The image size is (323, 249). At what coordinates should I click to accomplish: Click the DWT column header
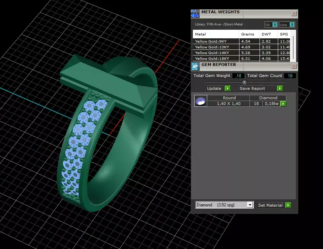click(x=269, y=34)
